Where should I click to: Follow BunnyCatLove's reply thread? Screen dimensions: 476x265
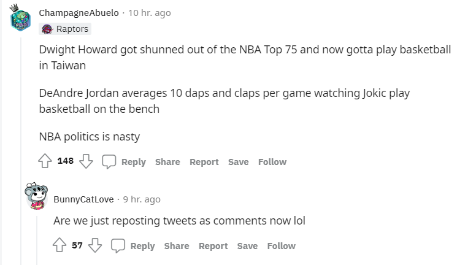282,246
